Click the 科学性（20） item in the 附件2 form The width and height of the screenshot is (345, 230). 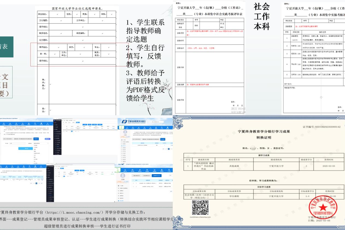[x=296, y=46]
